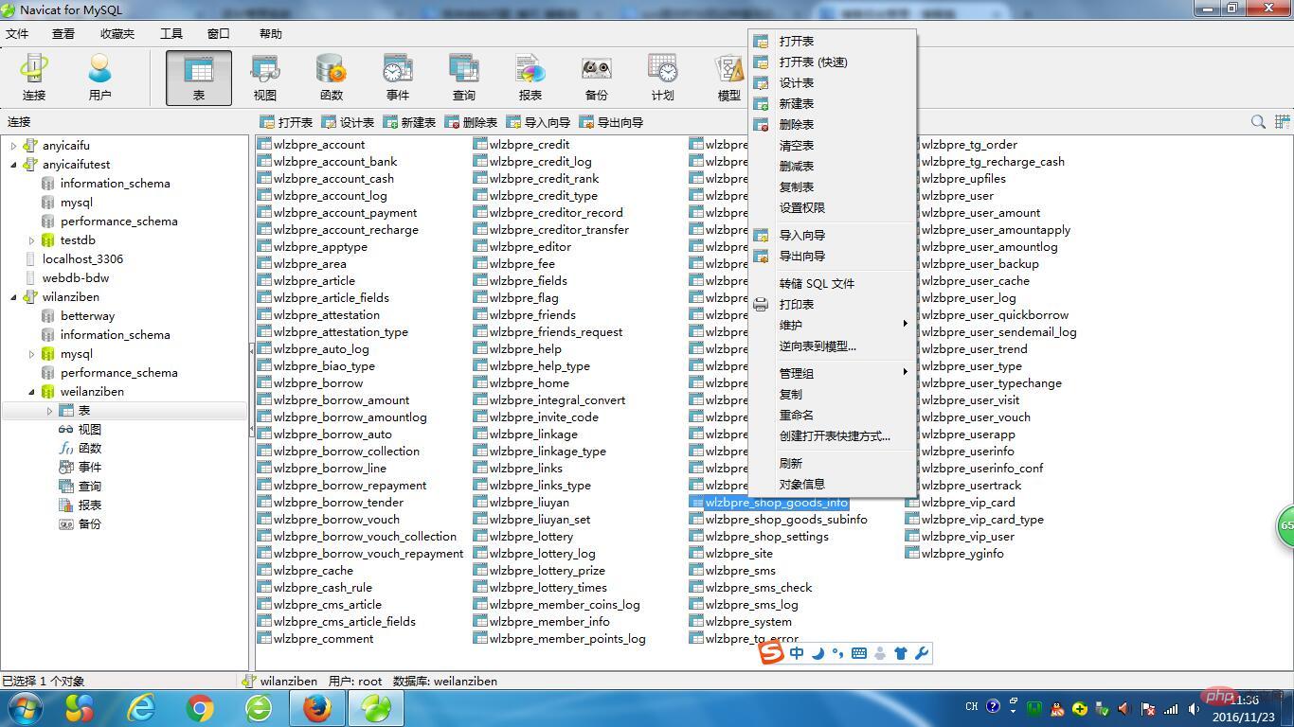Open the 连接 connection toolbar icon
The image size is (1294, 727).
click(34, 77)
